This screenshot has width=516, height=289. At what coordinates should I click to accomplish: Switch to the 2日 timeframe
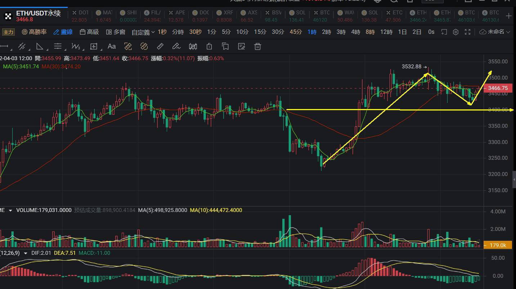[x=417, y=32]
